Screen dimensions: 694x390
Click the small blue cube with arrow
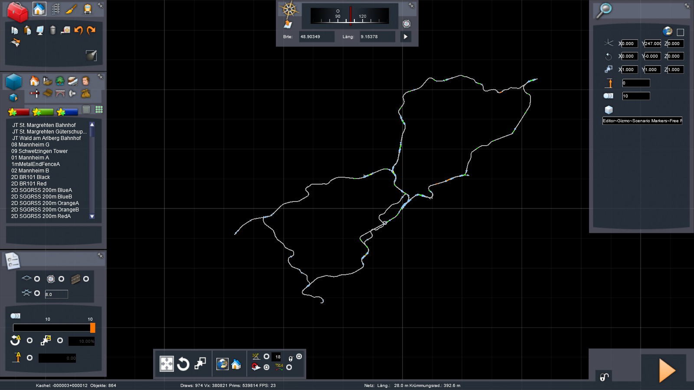click(x=13, y=97)
